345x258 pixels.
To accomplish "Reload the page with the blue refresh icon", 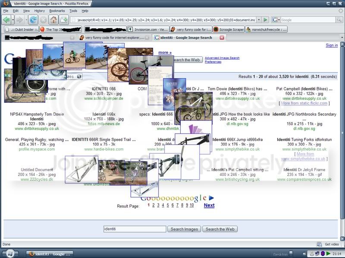I will [x=33, y=20].
